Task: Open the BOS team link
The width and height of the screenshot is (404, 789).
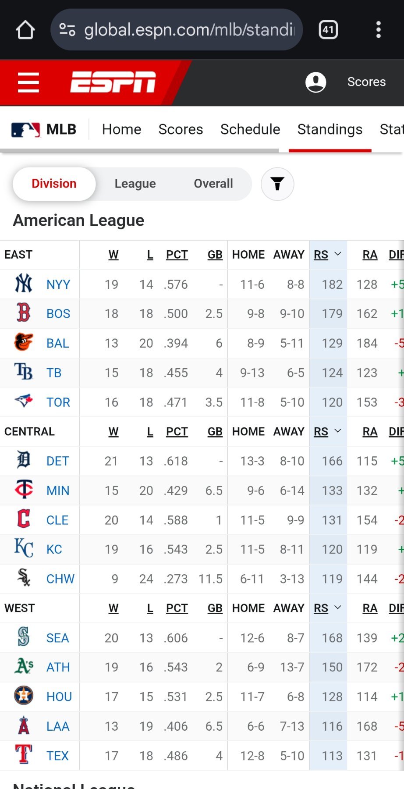Action: [x=58, y=314]
